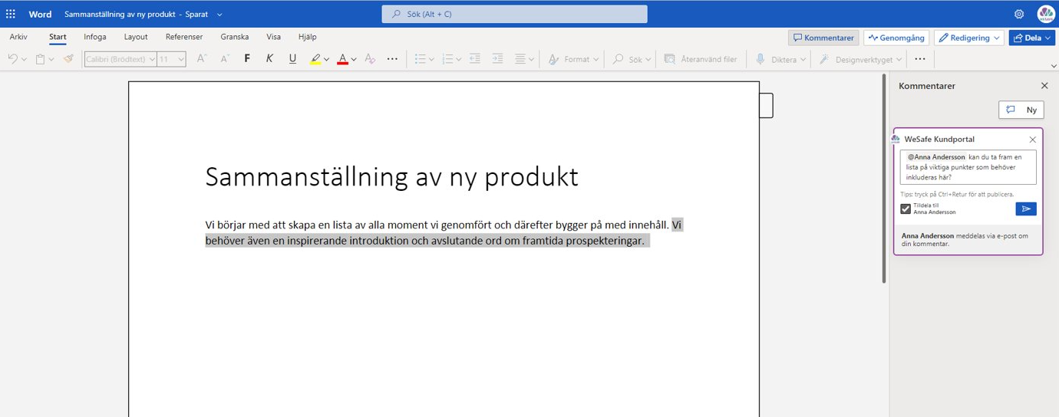The width and height of the screenshot is (1059, 417).
Task: Open the Infoga ribbon tab
Action: 95,37
